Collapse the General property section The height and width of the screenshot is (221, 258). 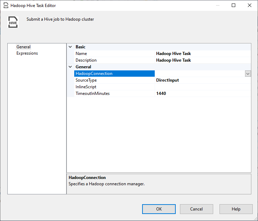coord(70,67)
